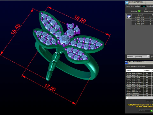Click 4.49 grams value cell
The height and width of the screenshot is (115, 153).
tap(148, 87)
